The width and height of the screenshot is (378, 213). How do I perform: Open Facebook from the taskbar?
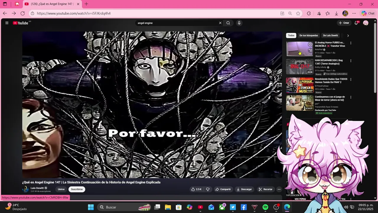tap(244, 207)
